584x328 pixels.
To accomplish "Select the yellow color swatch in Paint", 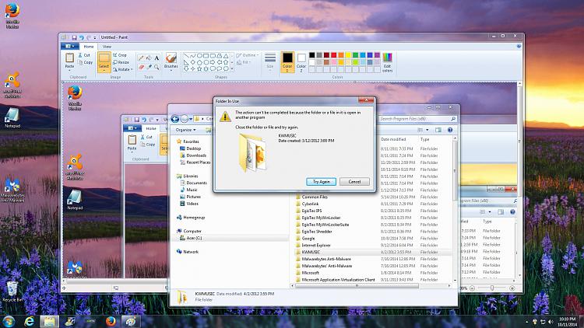I will 348,55.
